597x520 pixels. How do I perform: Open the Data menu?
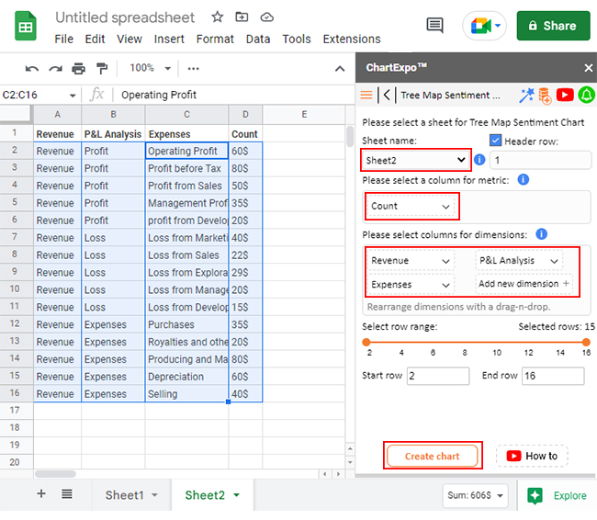258,39
